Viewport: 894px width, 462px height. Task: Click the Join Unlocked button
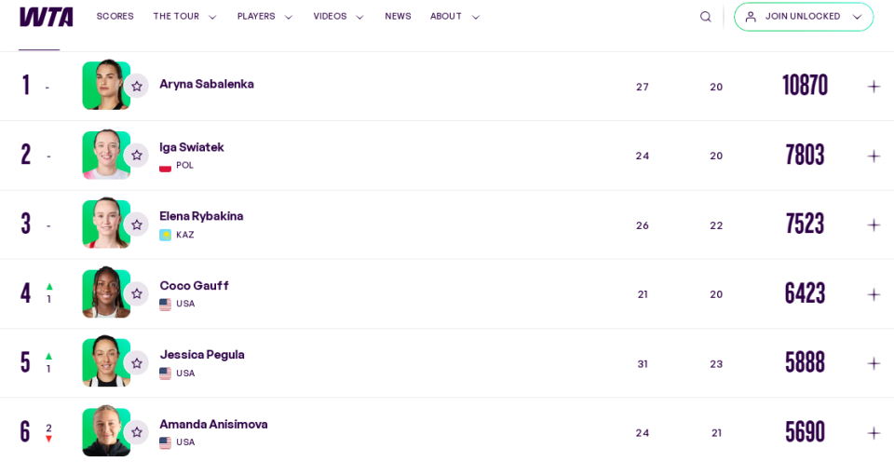pos(803,17)
